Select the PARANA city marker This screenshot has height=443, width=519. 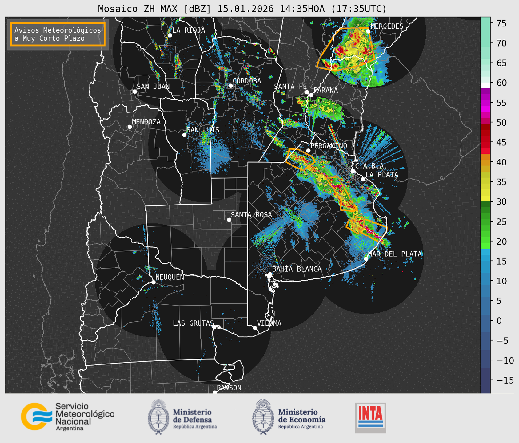coord(311,95)
